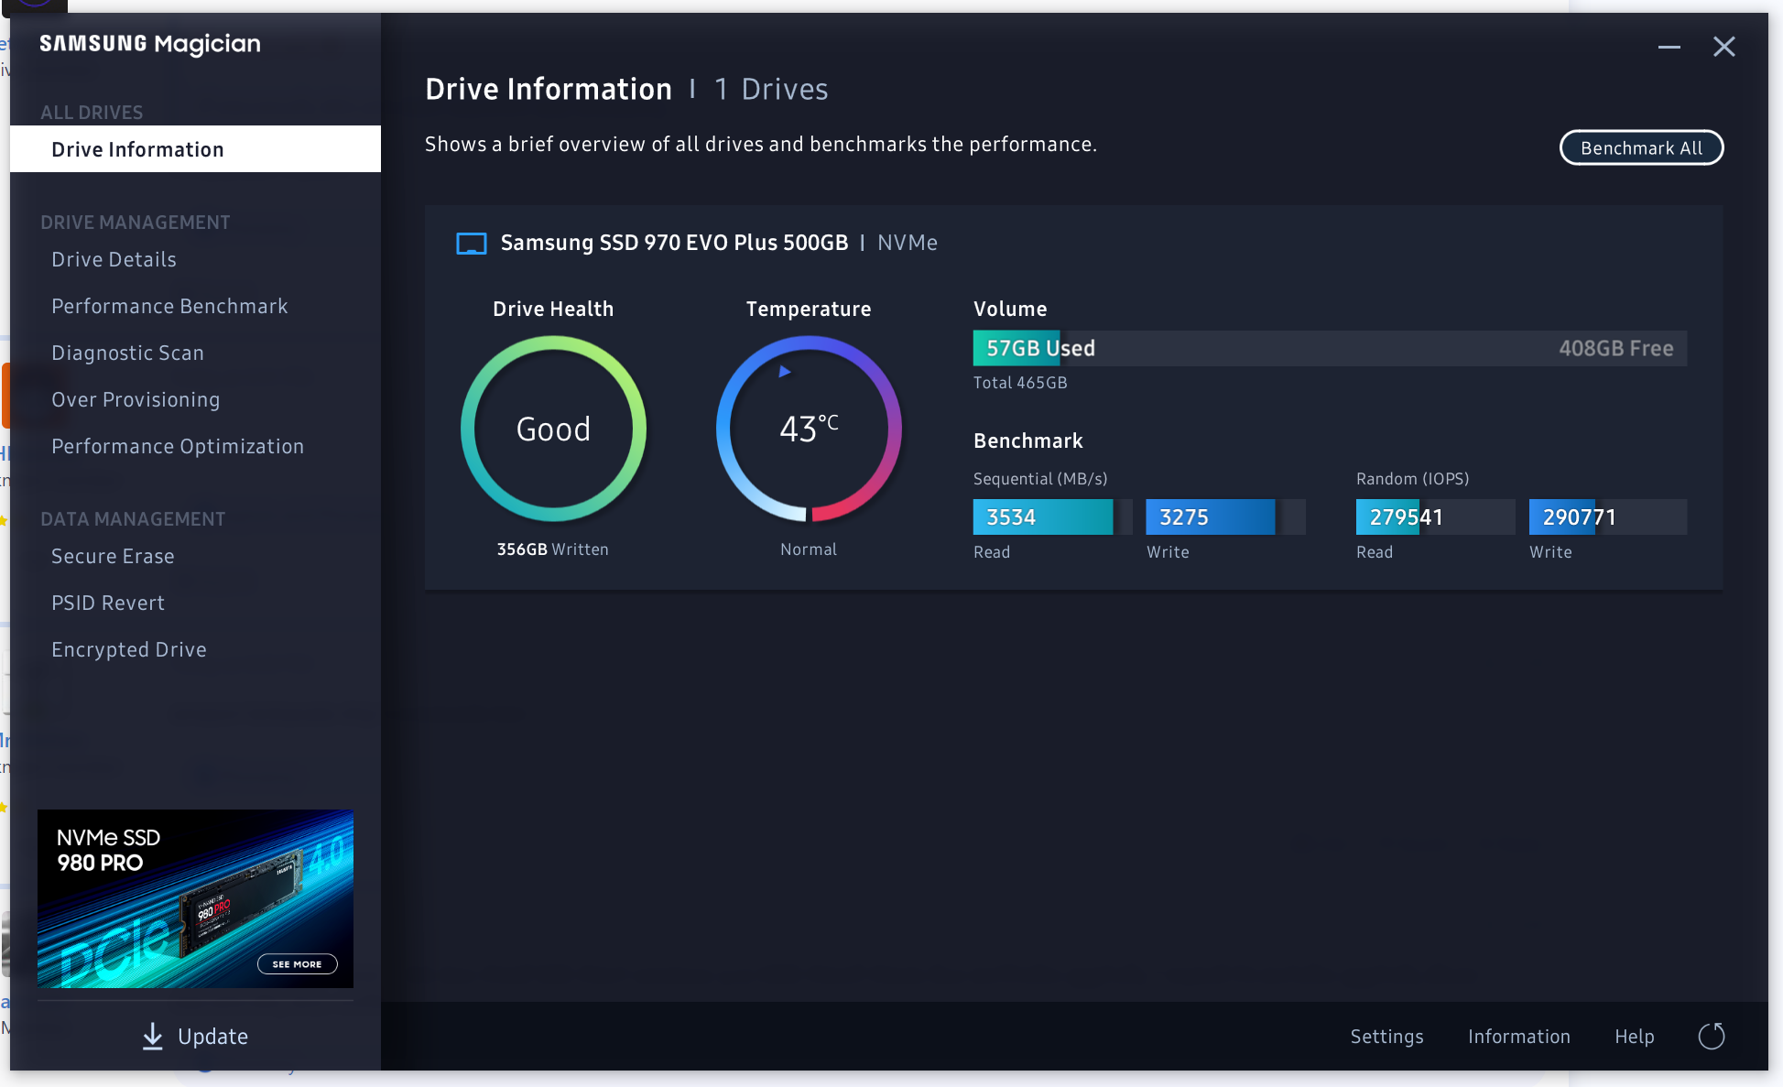Click the download arrow icon beside Update
Screen dimensions: 1783x1087
(x=153, y=1036)
